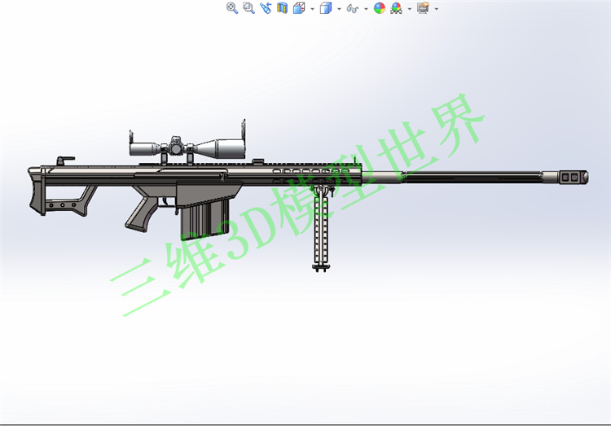Click the Hide/Show Items glasses icon
Image resolution: width=611 pixels, height=426 pixels.
[352, 8]
